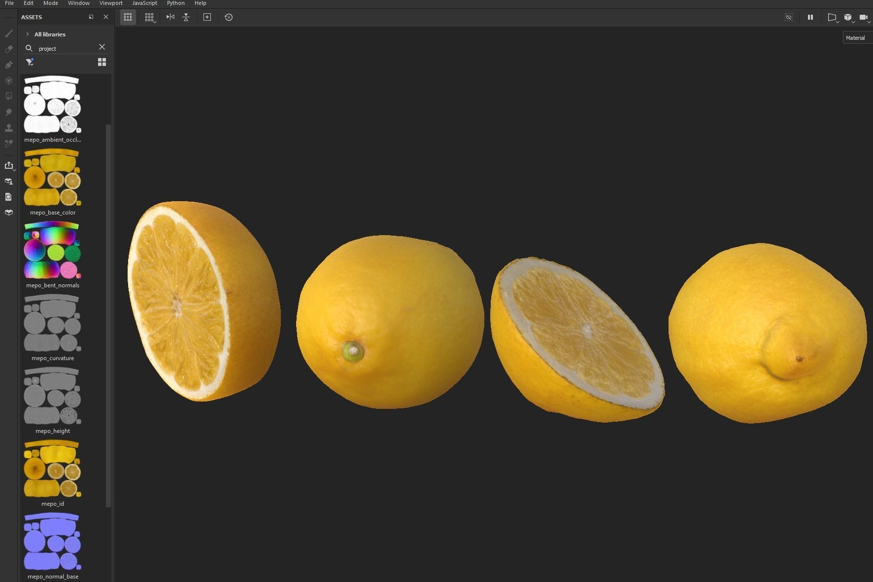873x582 pixels.
Task: Click the circular-arrows page icon in left sidebar
Action: click(9, 197)
